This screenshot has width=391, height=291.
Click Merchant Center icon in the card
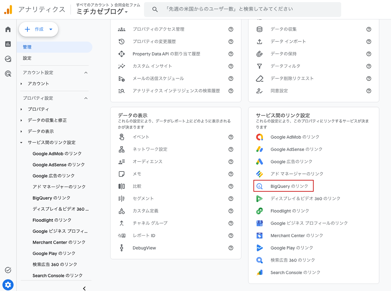[259, 236]
